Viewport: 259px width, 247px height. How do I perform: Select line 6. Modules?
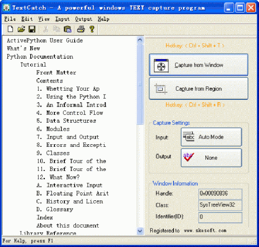coord(53,129)
